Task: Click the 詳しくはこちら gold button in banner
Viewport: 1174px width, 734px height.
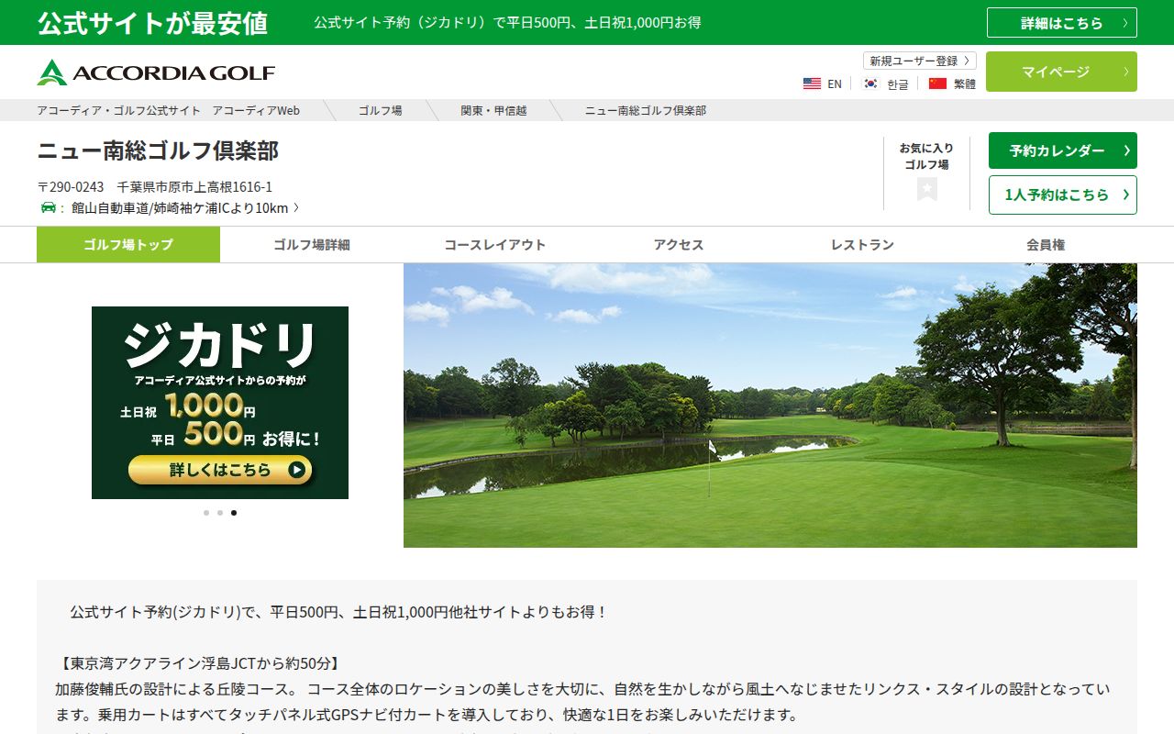Action: [x=220, y=470]
